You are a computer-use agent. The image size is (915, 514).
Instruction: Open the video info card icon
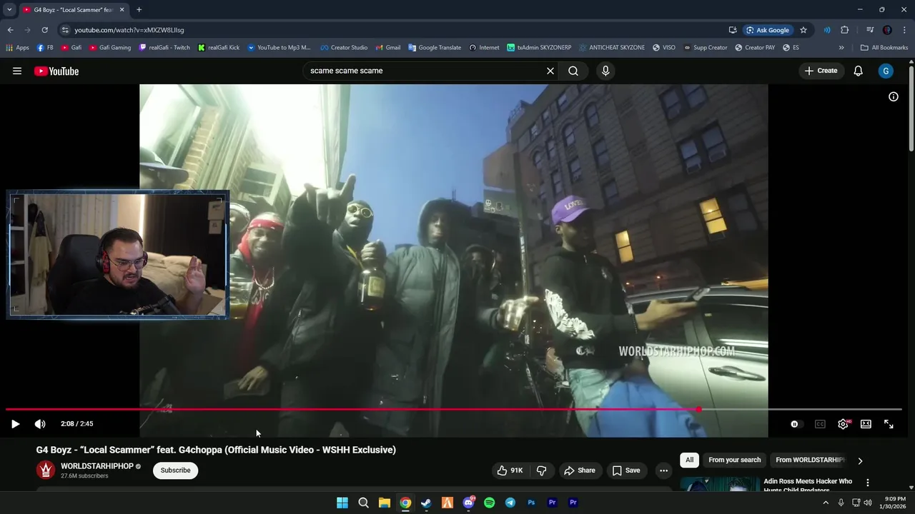click(x=894, y=96)
